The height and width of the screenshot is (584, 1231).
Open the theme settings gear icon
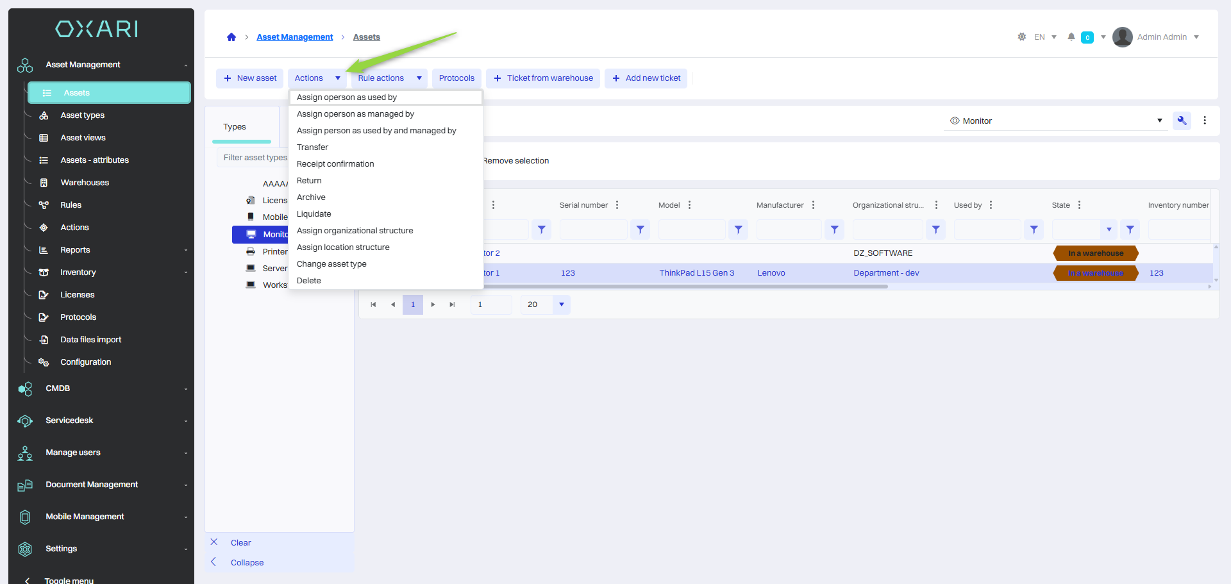click(x=1022, y=37)
